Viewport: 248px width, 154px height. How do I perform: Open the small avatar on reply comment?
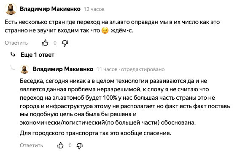(x=24, y=69)
